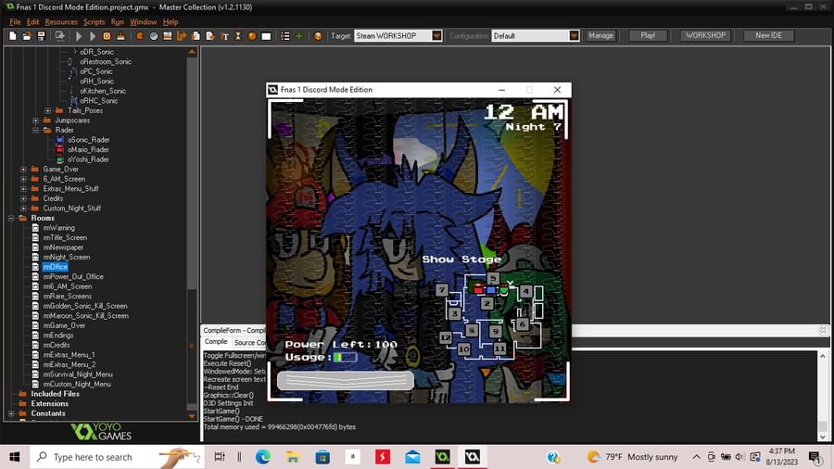834x469 pixels.
Task: Click the Windows Start button
Action: tap(14, 457)
